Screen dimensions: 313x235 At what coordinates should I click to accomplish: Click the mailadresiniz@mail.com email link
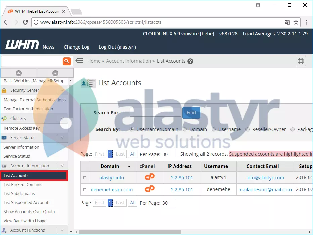click(x=265, y=190)
